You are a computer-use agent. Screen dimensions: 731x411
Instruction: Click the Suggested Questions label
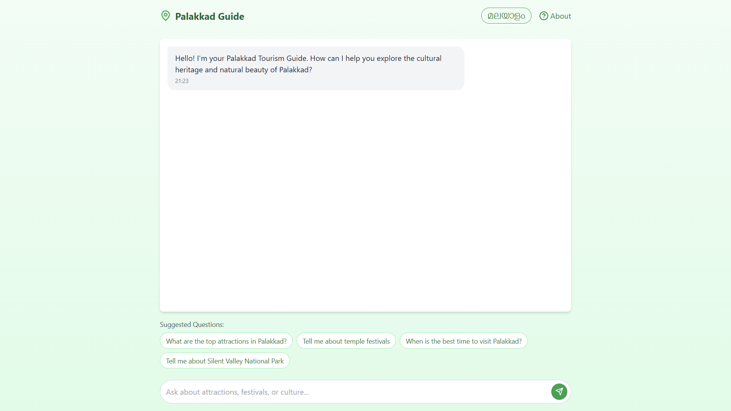pos(192,325)
